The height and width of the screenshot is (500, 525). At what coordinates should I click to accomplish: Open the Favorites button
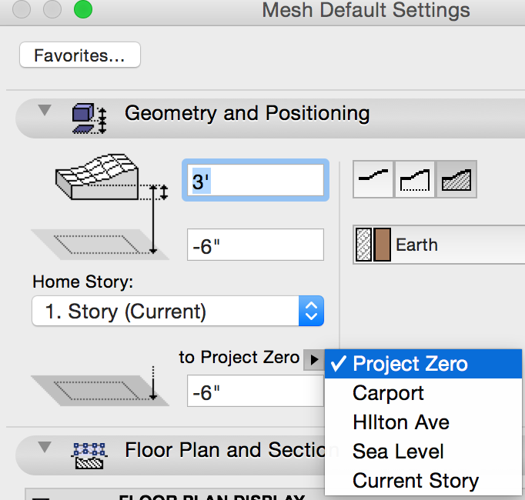point(80,56)
